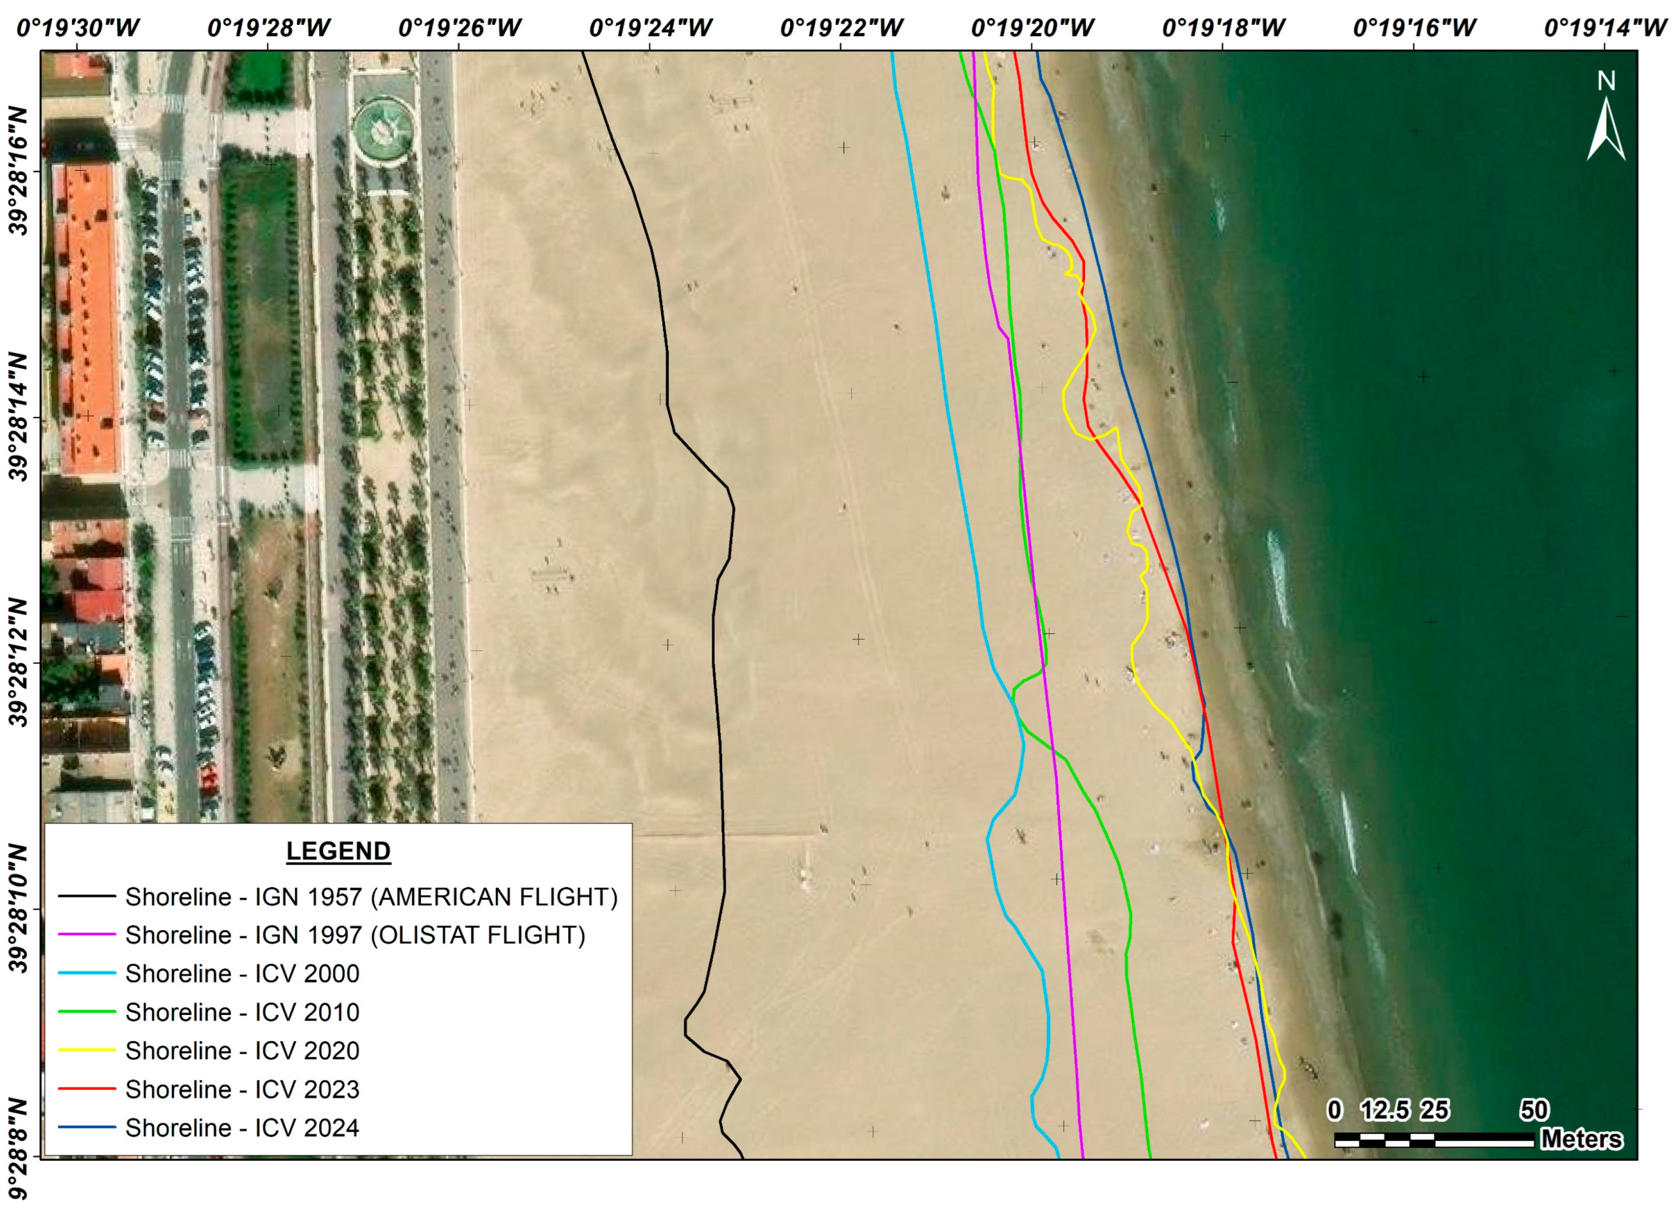Click the 39°28'16"N latitude label

click(x=18, y=171)
